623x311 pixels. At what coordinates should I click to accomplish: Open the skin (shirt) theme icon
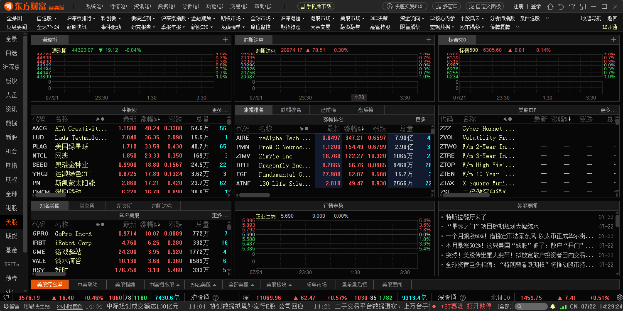pos(572,7)
